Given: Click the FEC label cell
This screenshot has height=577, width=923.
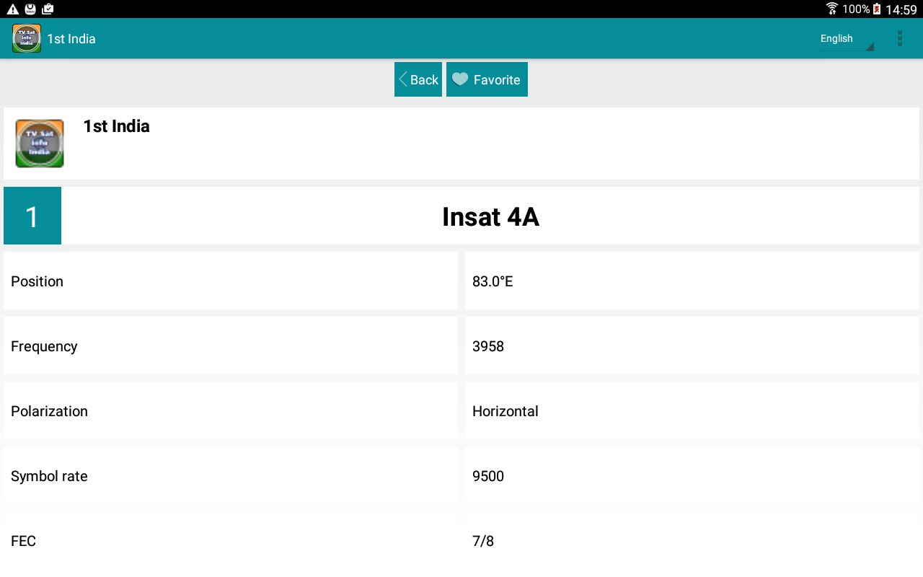Looking at the screenshot, I should coord(231,540).
